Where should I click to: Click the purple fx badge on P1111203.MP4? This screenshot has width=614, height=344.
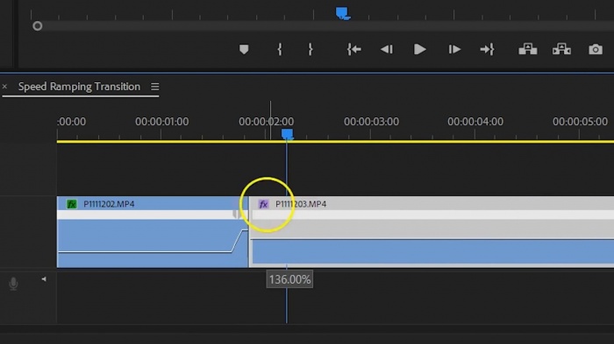263,204
